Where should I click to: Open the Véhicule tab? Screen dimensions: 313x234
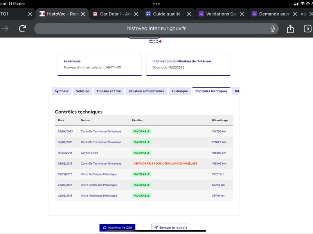[83, 91]
